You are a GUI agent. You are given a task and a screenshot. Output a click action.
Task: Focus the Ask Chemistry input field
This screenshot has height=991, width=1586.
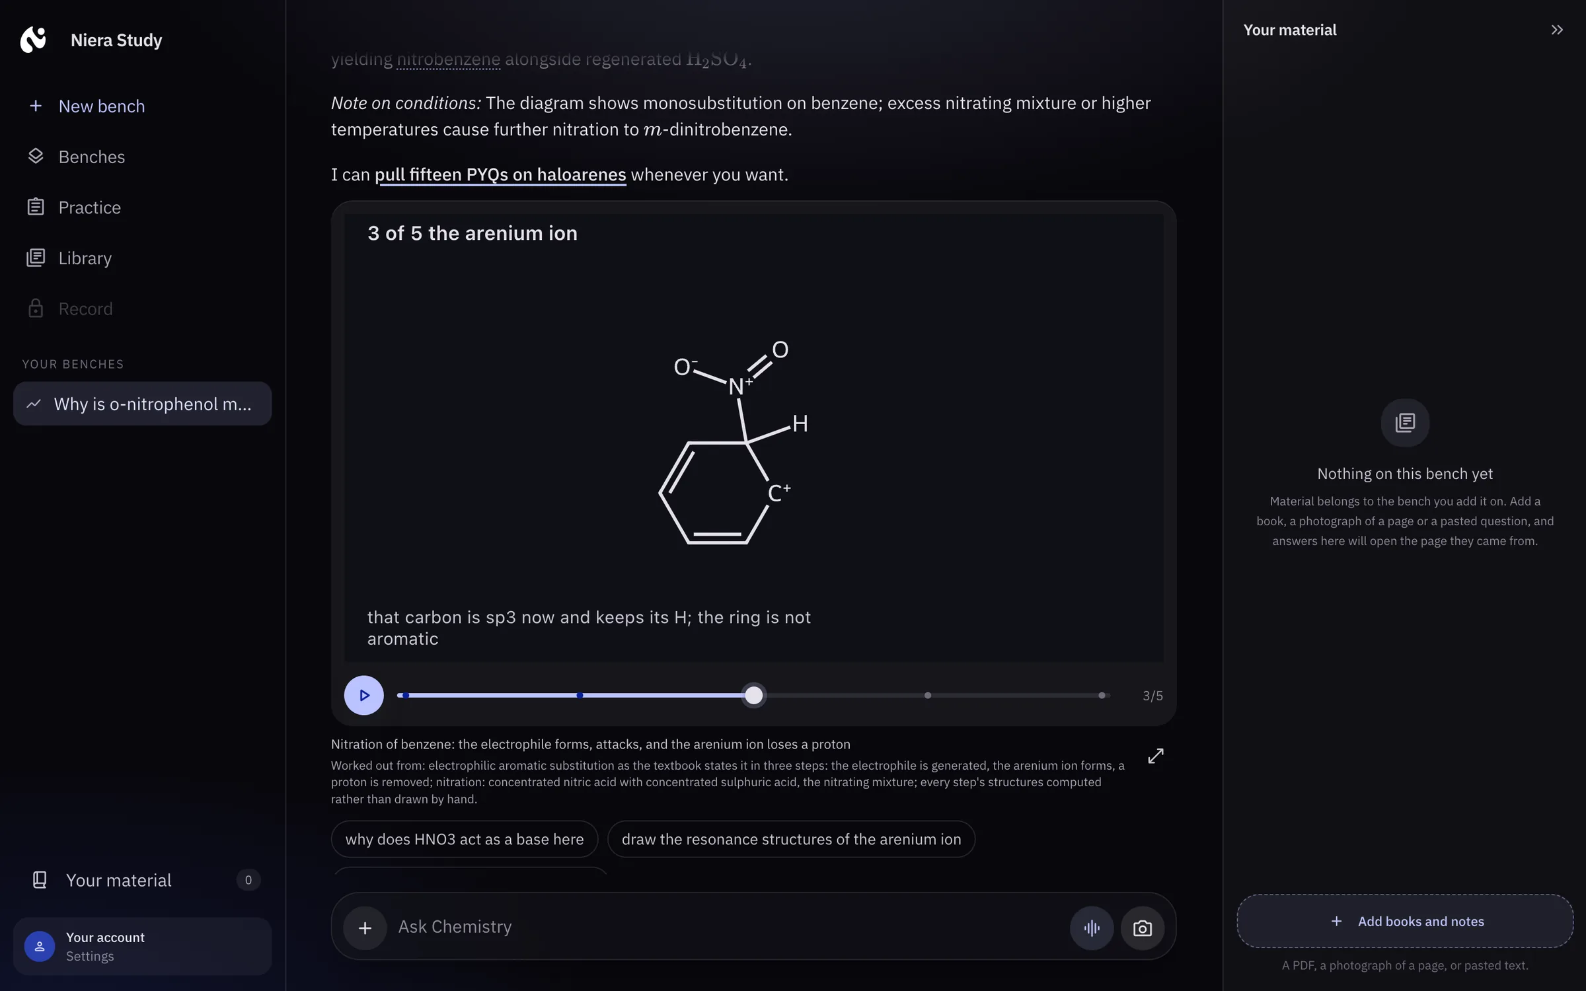[727, 927]
